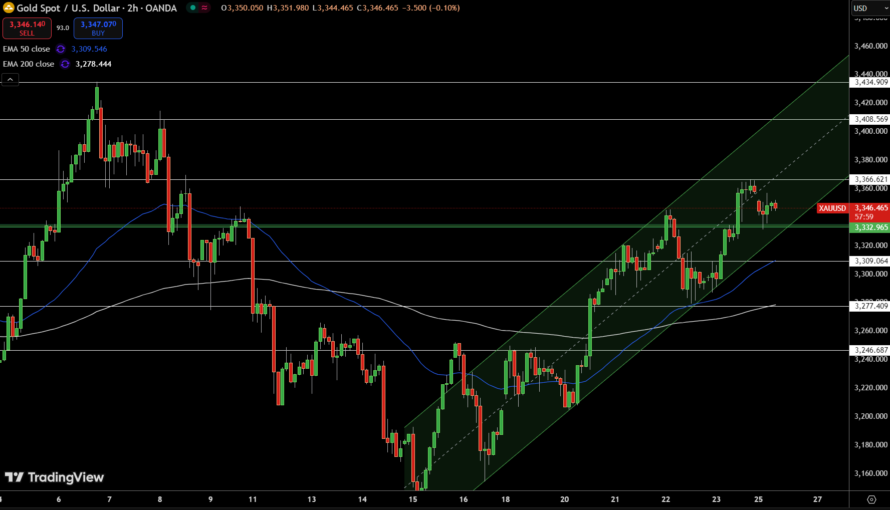
Task: Click the XAUUSD price label tag
Action: pyautogui.click(x=832, y=208)
